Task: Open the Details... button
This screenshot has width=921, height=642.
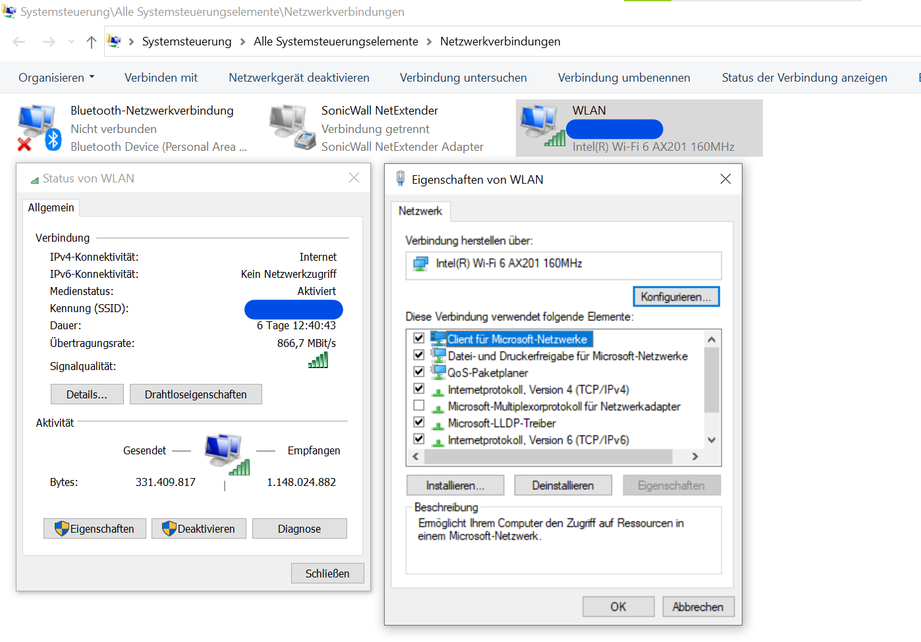Action: click(x=87, y=394)
